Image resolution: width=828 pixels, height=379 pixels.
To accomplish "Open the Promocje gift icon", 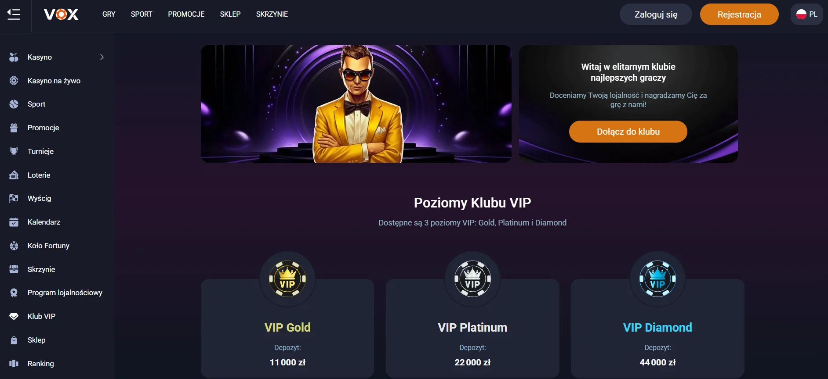I will click(x=14, y=128).
